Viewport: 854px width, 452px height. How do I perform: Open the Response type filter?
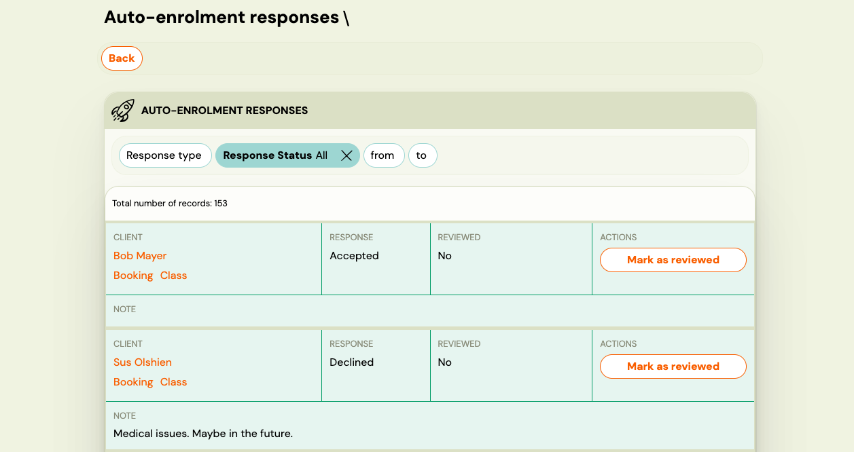point(164,155)
